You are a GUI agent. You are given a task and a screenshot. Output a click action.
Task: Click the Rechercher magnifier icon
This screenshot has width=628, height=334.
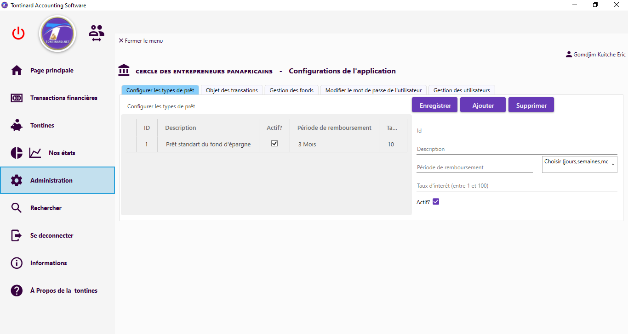(x=17, y=208)
